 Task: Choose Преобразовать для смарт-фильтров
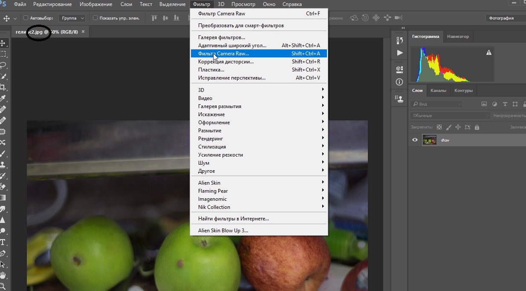click(258, 26)
